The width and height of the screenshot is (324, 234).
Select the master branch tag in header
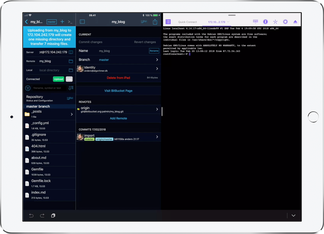click(x=51, y=22)
